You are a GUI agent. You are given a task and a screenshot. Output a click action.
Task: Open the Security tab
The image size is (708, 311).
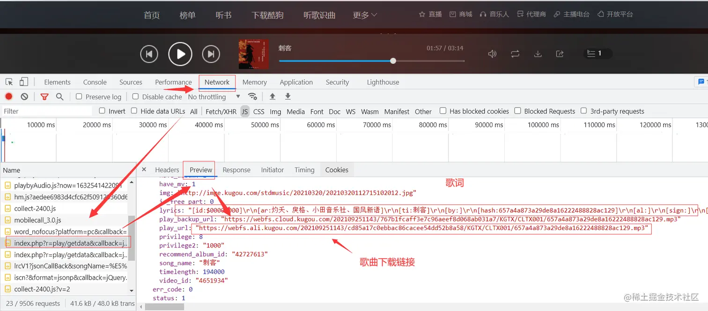tap(337, 82)
